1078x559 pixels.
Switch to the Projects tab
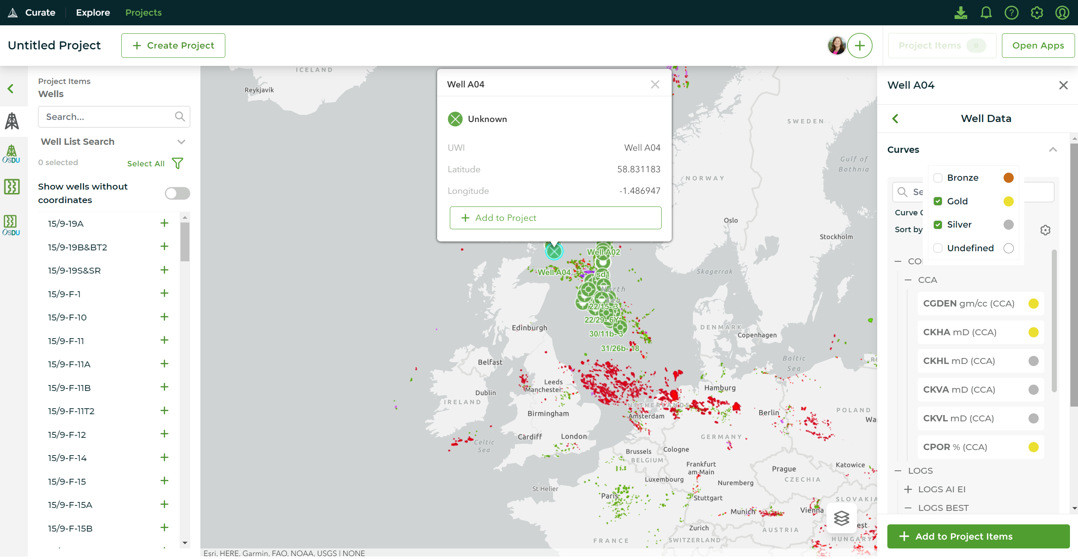[x=143, y=13]
